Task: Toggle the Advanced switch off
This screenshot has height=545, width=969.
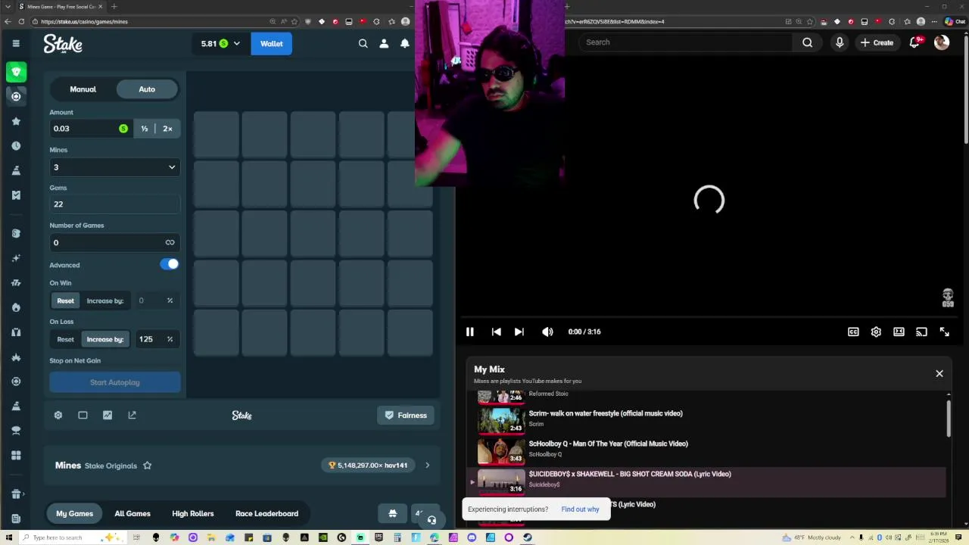Action: (x=170, y=264)
